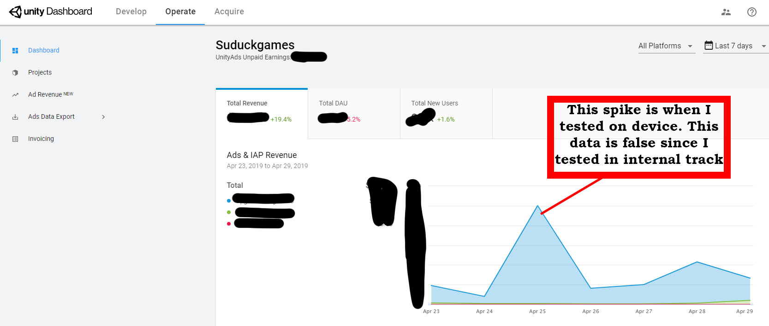Click the green legend dot under Total
The image size is (769, 326).
[229, 212]
